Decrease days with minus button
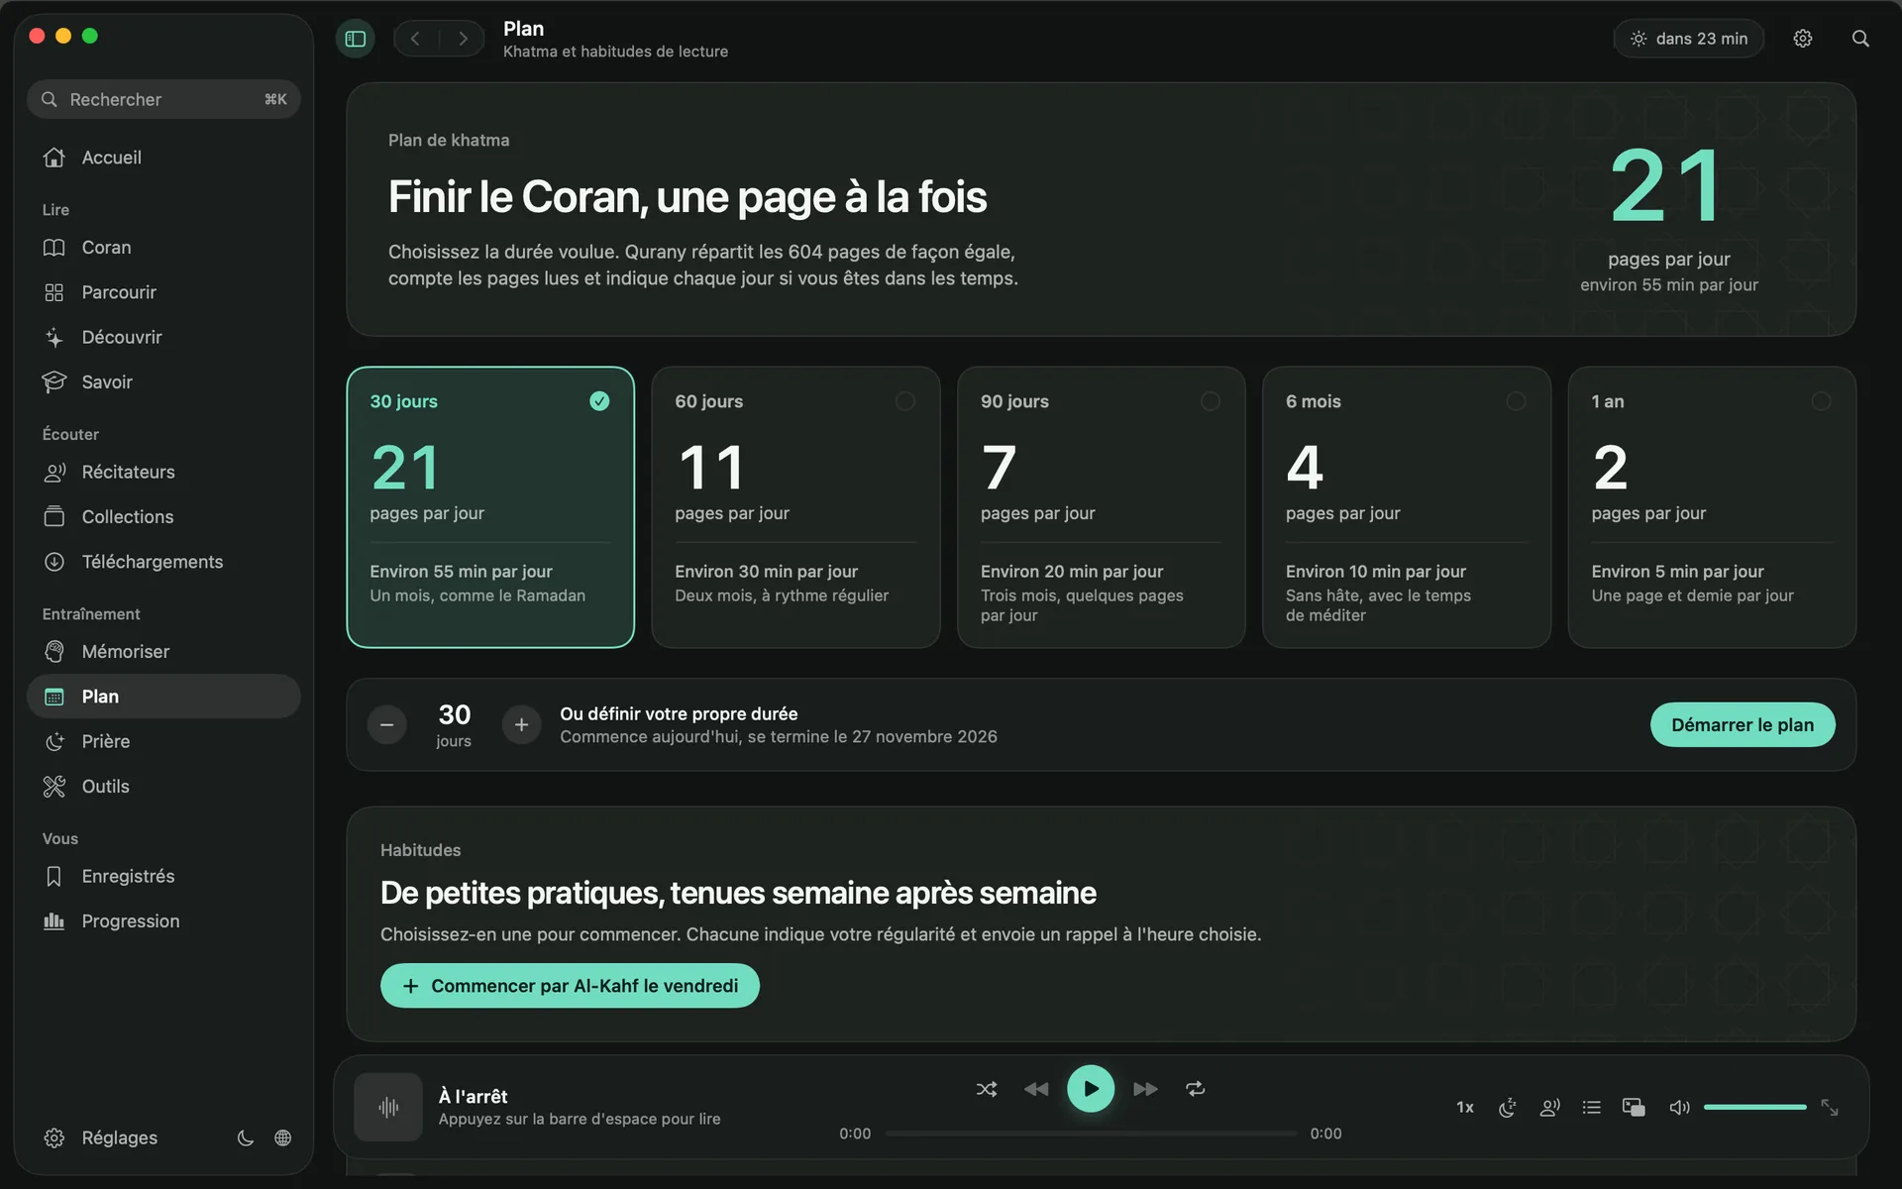 387,725
